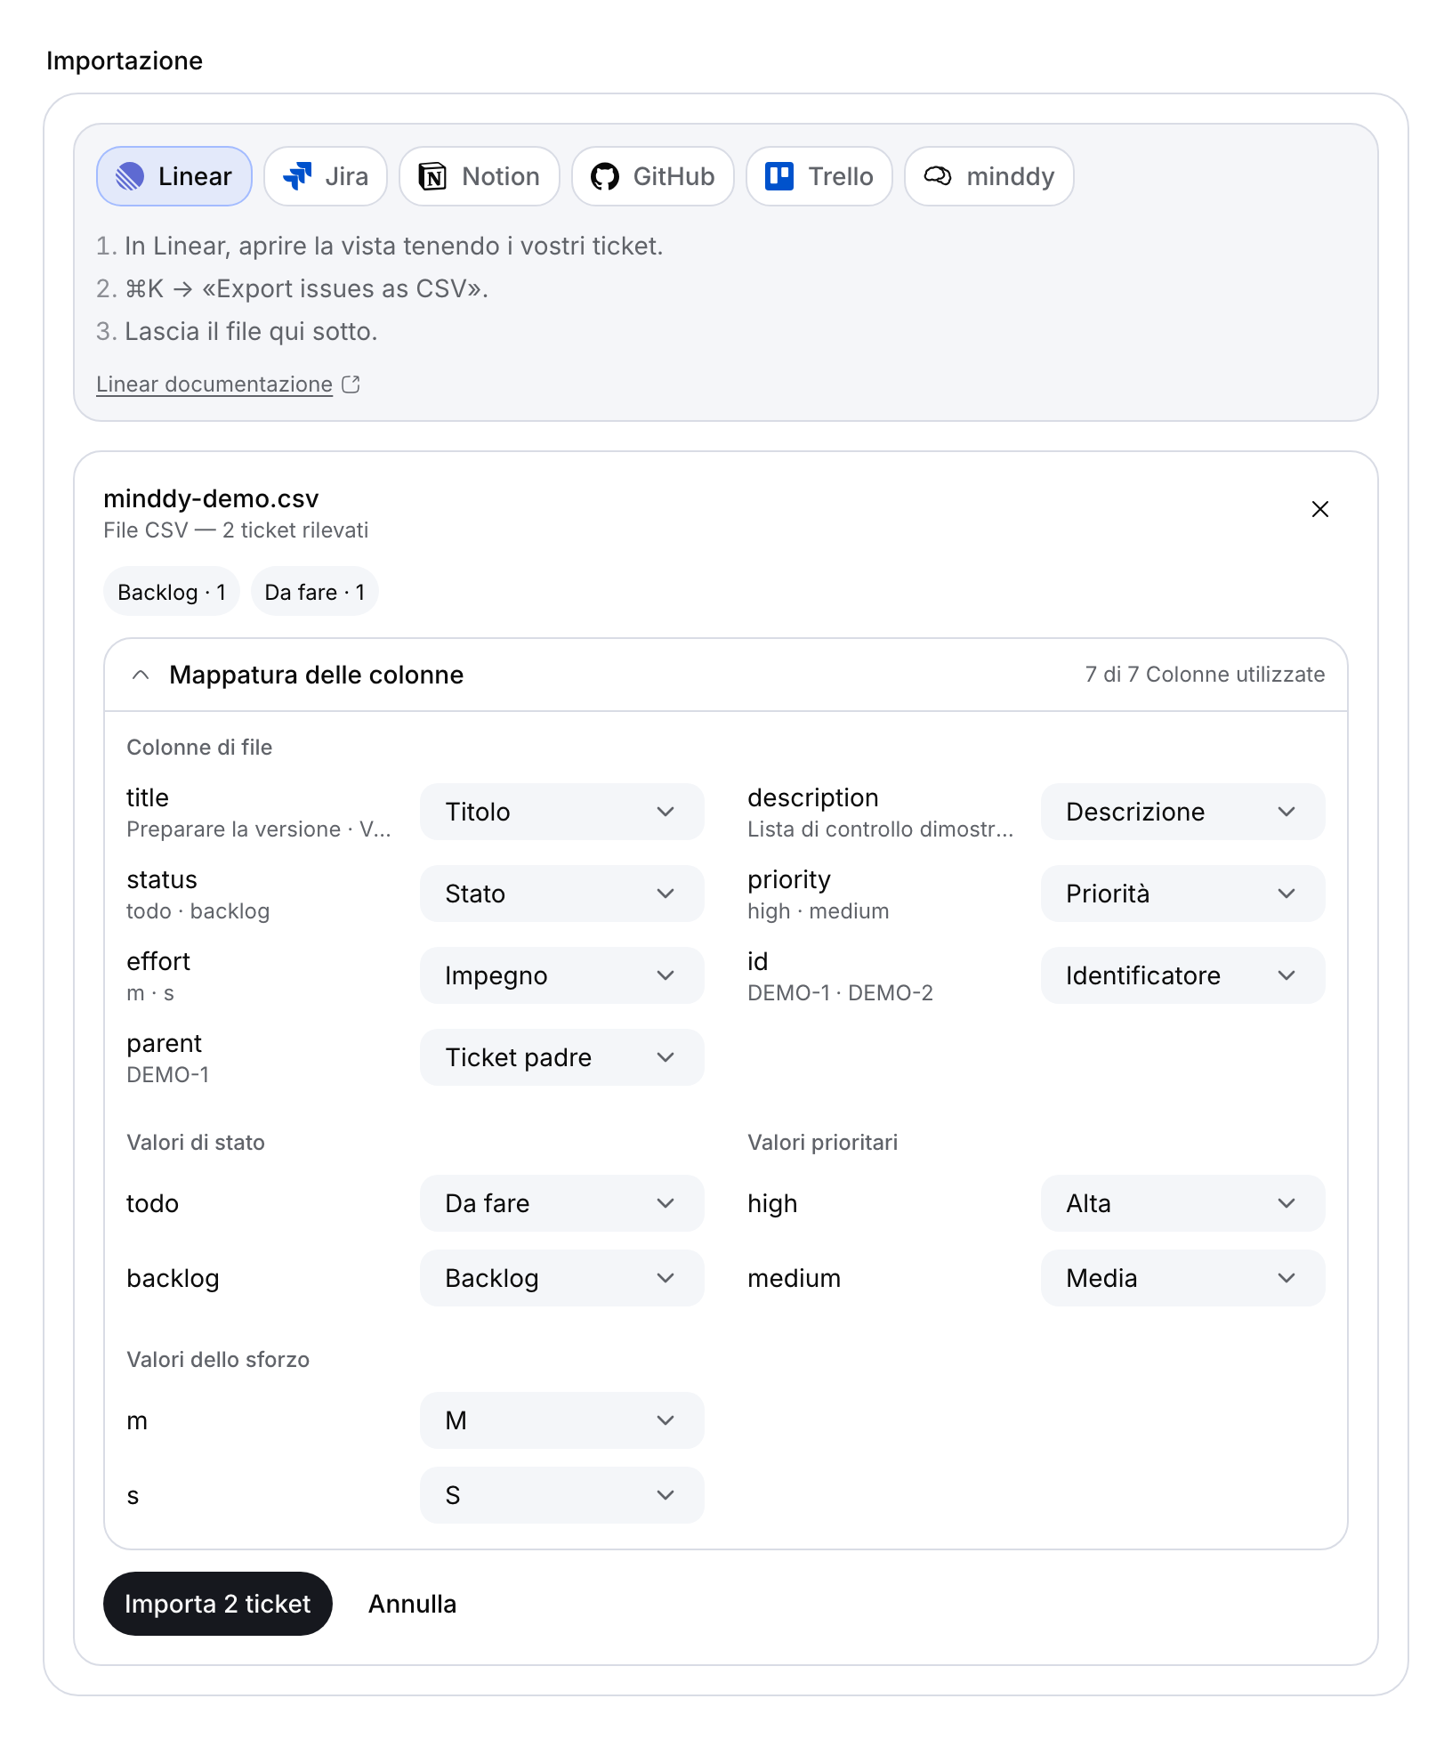Open the Linear documentazione link
Screen dimensions: 1452x1739
point(214,384)
